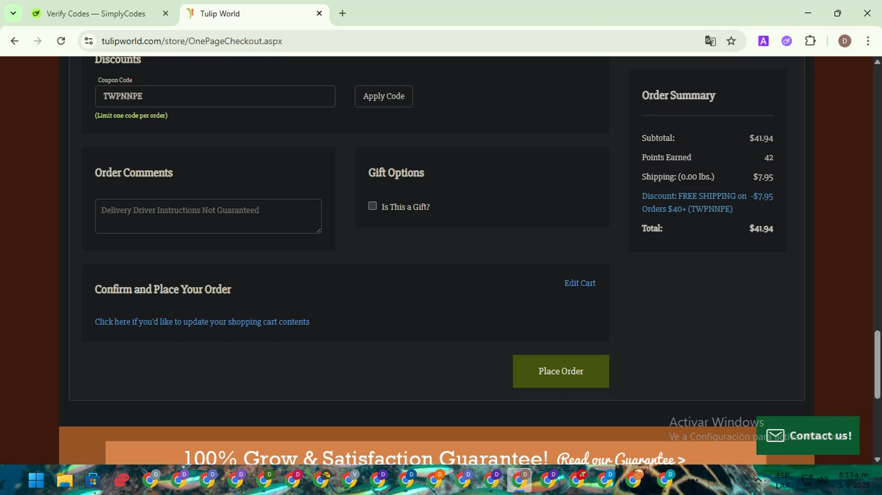Open the Extensions puzzle menu

tap(810, 41)
